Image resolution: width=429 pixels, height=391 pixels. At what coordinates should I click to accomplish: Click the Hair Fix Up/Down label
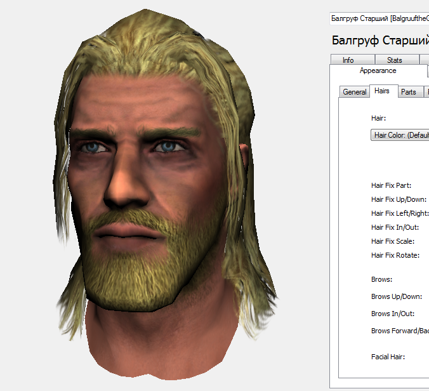point(399,199)
